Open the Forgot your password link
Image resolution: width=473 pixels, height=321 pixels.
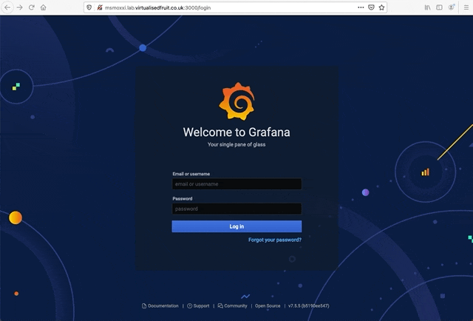click(x=275, y=240)
